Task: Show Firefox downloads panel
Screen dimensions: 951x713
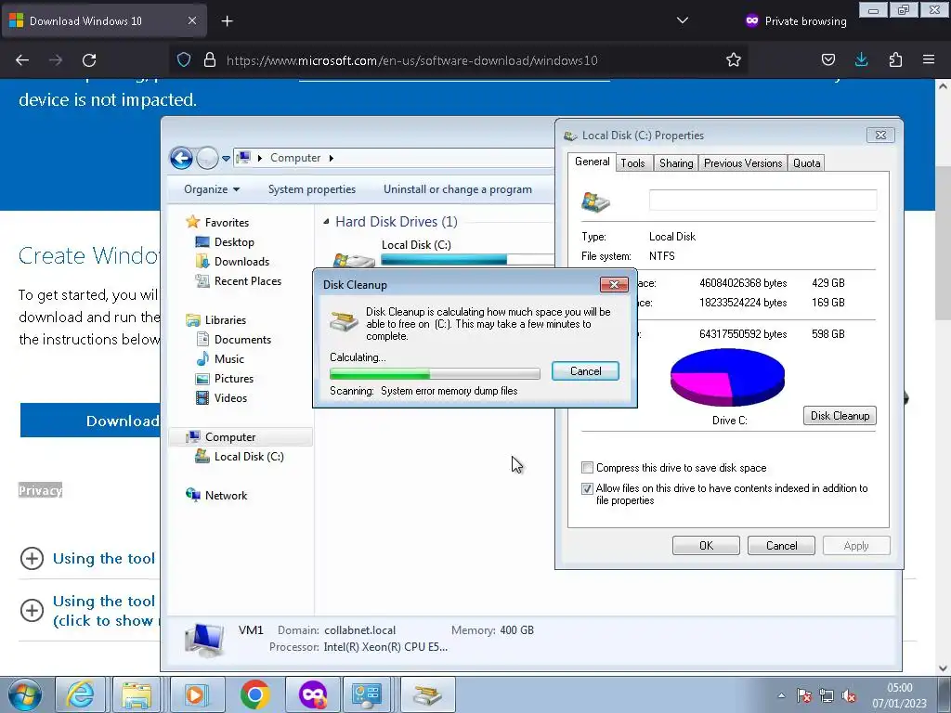Action: tap(861, 60)
